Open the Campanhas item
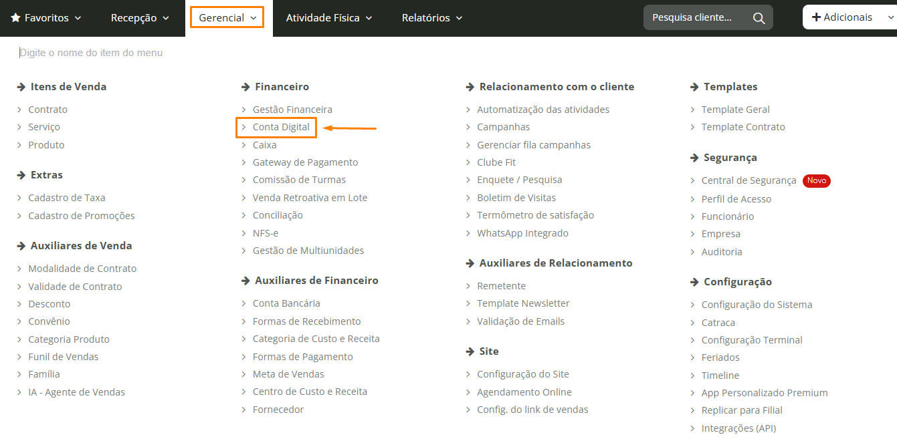Screen dimensions: 897x445 (x=503, y=127)
